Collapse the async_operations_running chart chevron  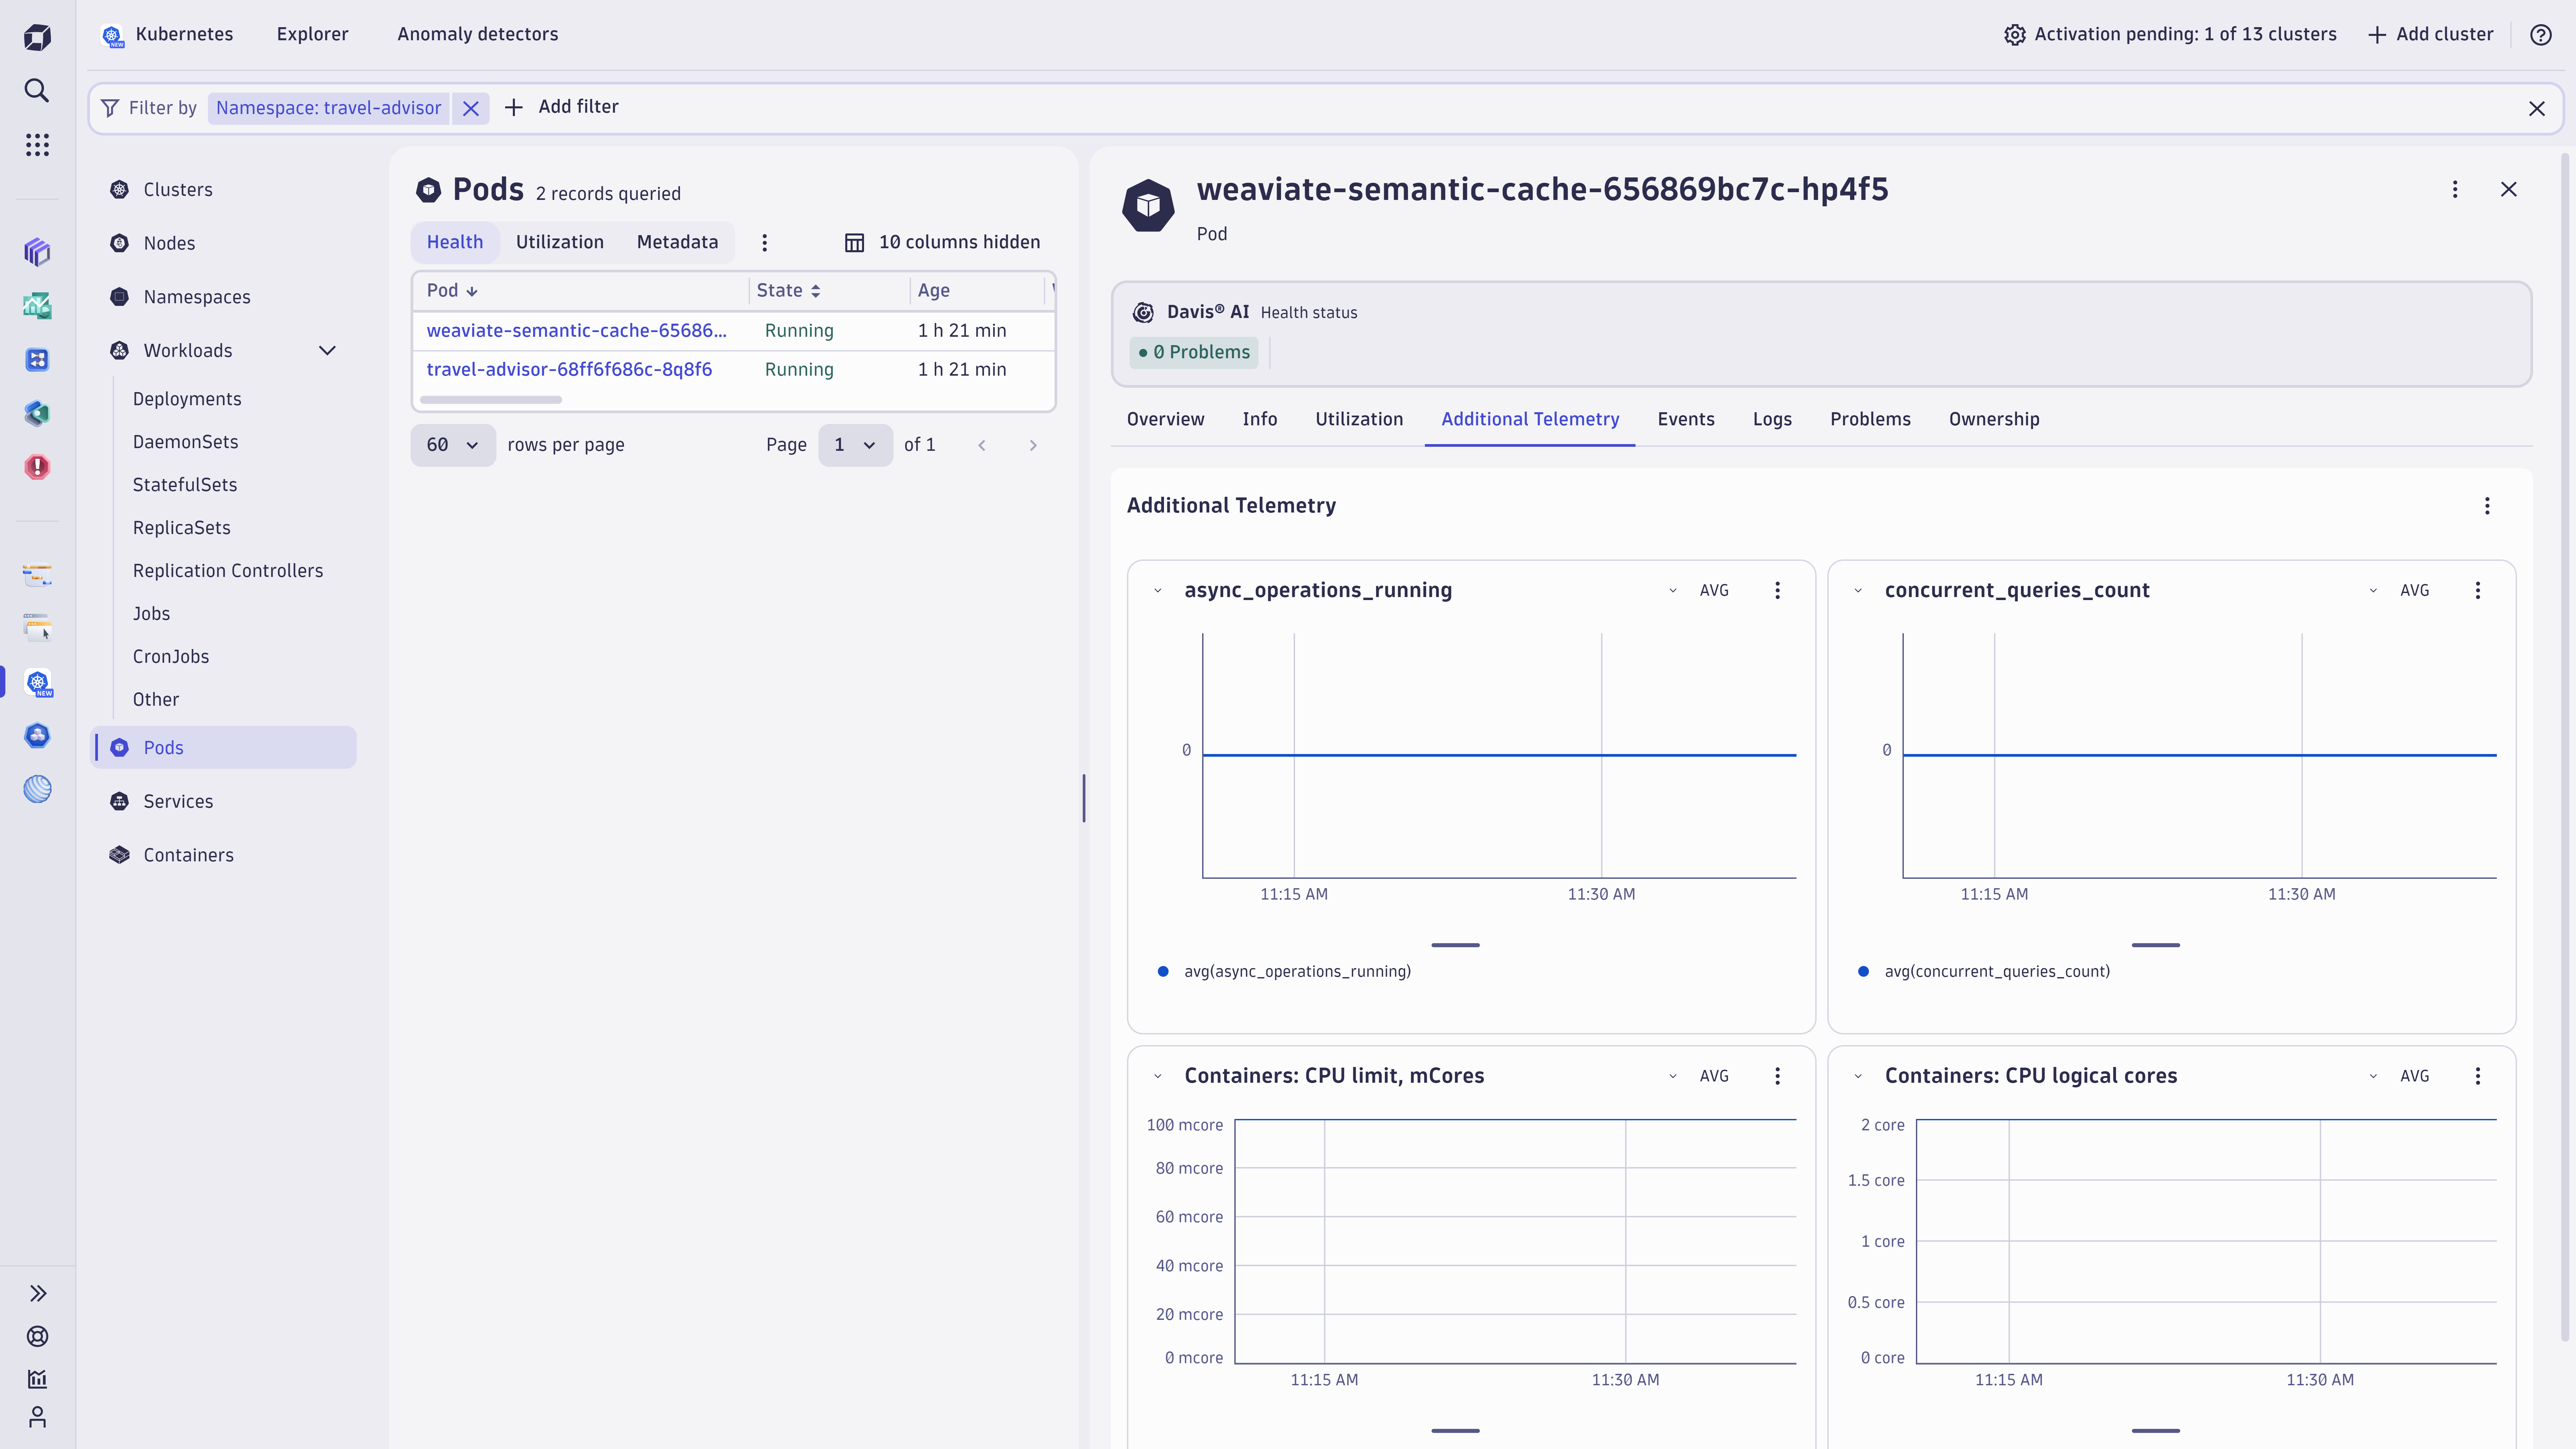click(1158, 590)
